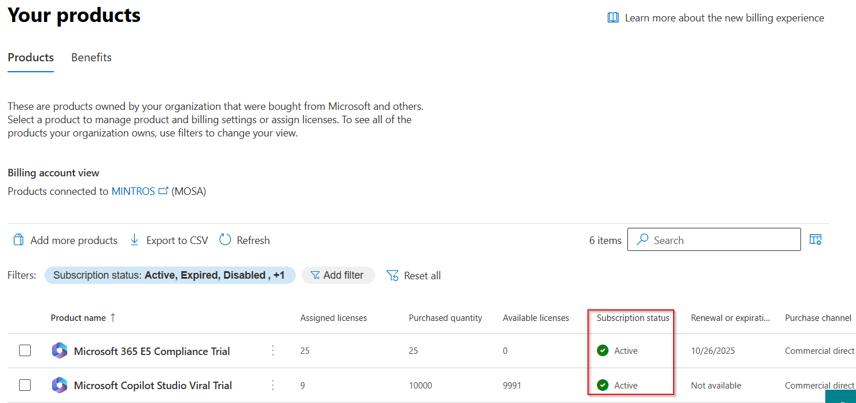
Task: Open the kebab menu for Microsoft Copilot Studio Viral Trial
Action: (x=273, y=385)
